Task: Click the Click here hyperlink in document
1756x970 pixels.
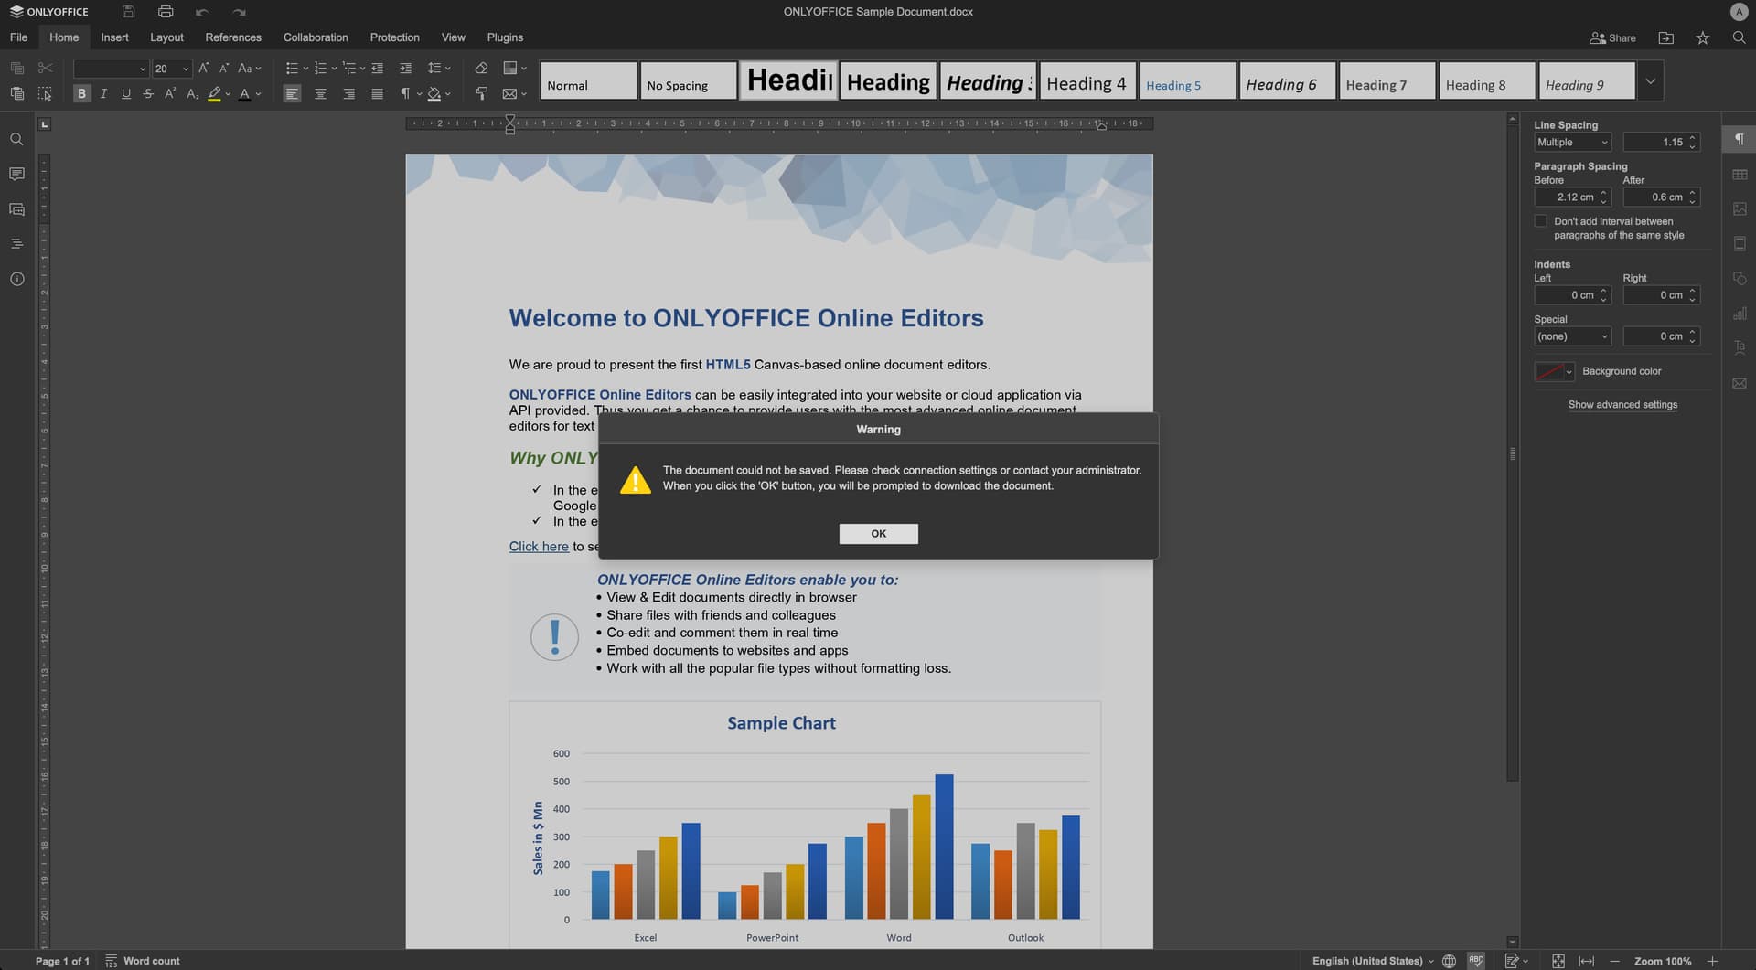Action: pos(539,546)
